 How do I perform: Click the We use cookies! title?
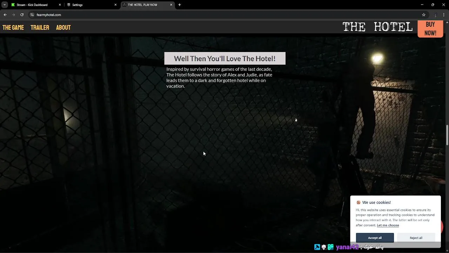[376, 202]
